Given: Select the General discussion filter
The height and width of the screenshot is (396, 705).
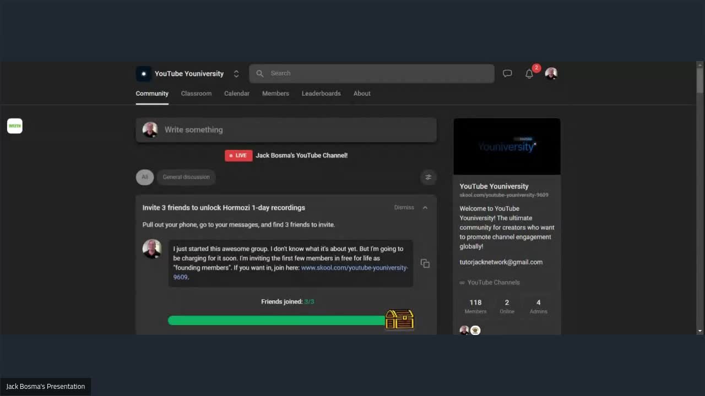Looking at the screenshot, I should coord(186,177).
